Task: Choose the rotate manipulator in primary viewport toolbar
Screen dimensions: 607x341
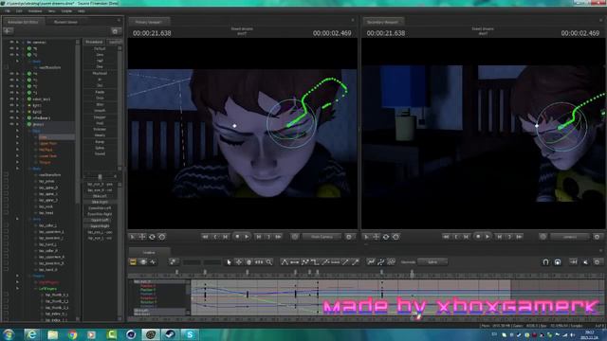Action: (152, 237)
